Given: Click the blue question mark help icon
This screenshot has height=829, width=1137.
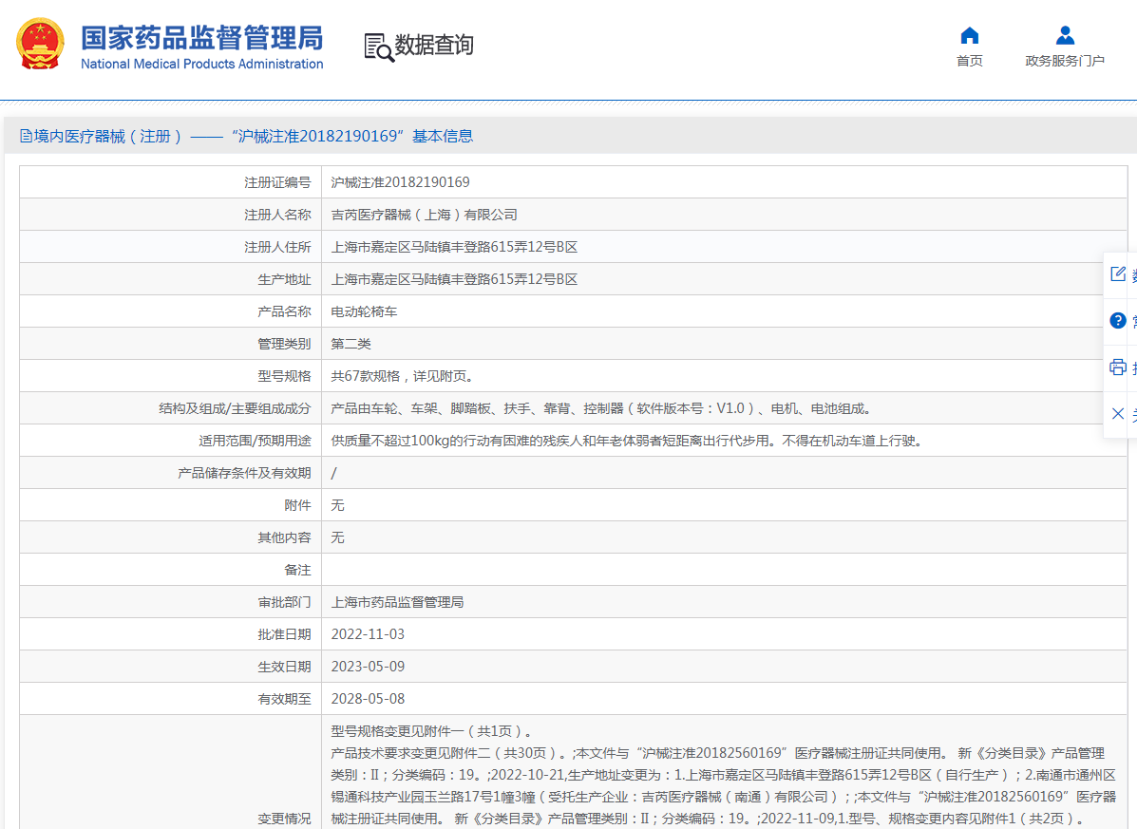Looking at the screenshot, I should [1117, 320].
